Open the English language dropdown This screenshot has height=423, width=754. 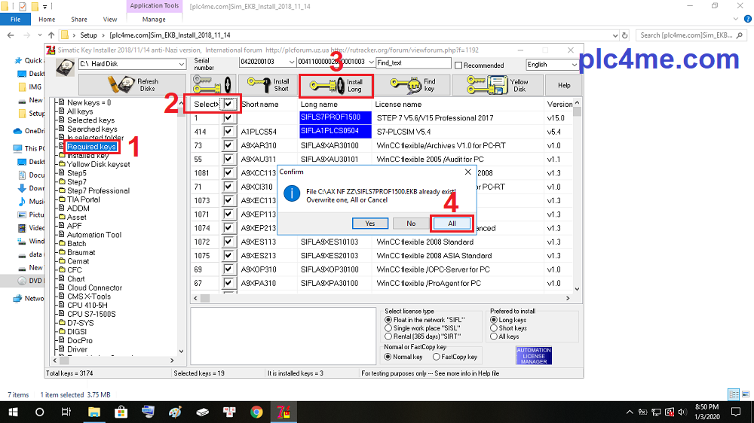click(552, 65)
